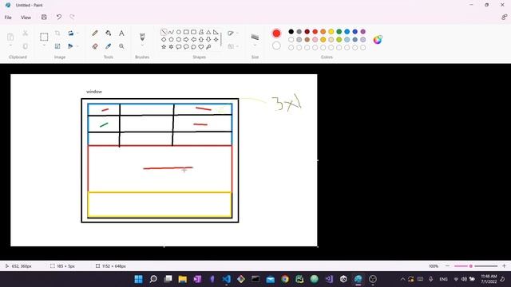This screenshot has width=511, height=287.
Task: Select the Color picker eyedropper tool
Action: click(109, 46)
